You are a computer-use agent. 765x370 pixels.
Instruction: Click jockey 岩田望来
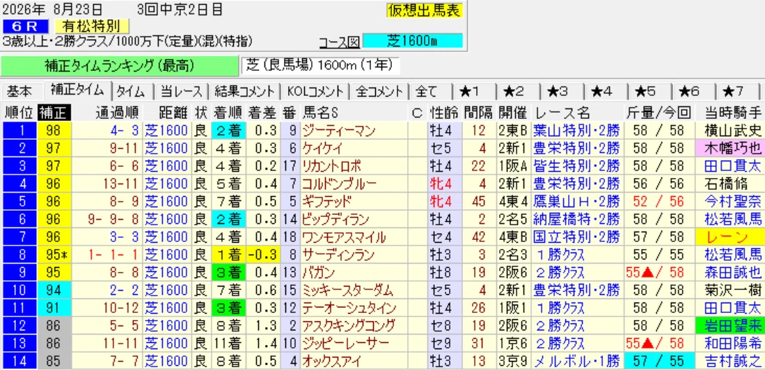click(x=733, y=325)
